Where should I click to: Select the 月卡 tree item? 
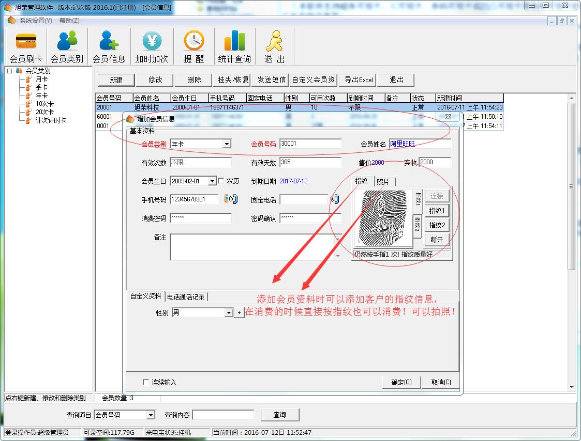(x=41, y=79)
